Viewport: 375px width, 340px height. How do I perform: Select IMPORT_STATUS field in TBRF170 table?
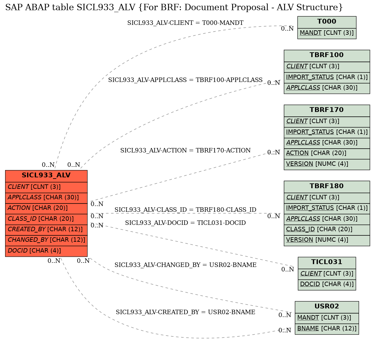tap(327, 133)
